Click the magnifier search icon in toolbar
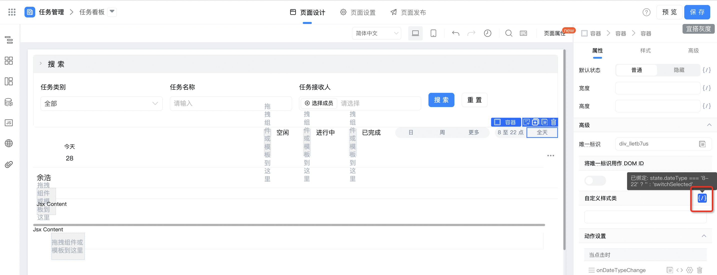 point(509,33)
